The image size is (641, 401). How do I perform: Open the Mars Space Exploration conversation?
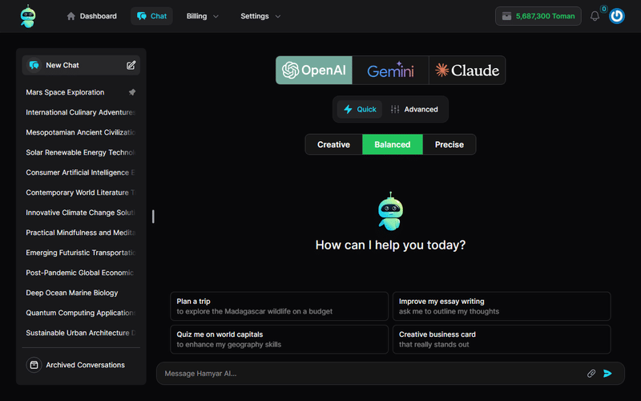point(81,92)
